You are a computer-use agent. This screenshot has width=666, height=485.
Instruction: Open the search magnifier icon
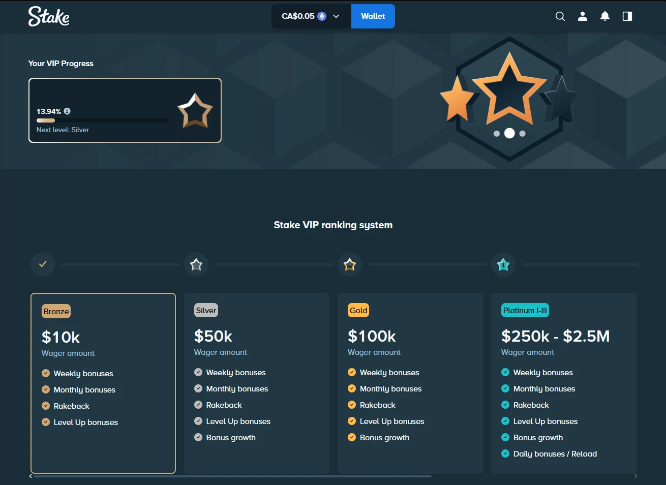(560, 16)
